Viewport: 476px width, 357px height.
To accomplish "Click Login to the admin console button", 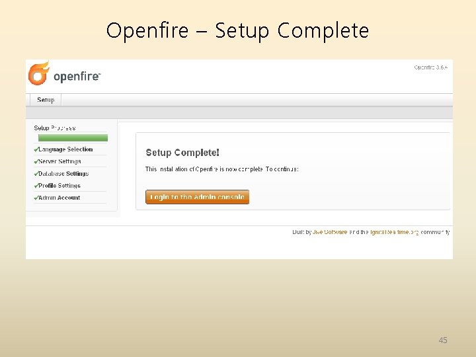I will click(x=197, y=197).
